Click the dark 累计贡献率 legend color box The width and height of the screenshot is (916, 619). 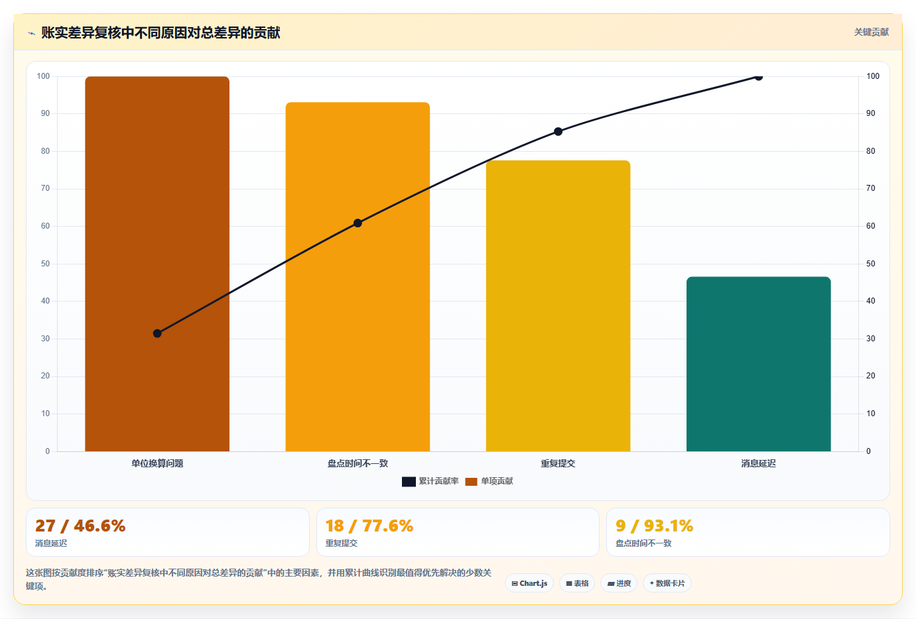click(x=409, y=482)
